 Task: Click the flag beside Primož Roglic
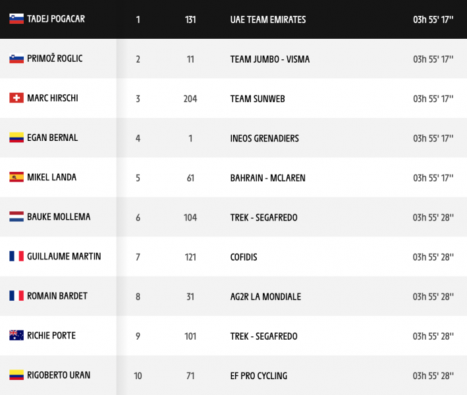coord(16,59)
